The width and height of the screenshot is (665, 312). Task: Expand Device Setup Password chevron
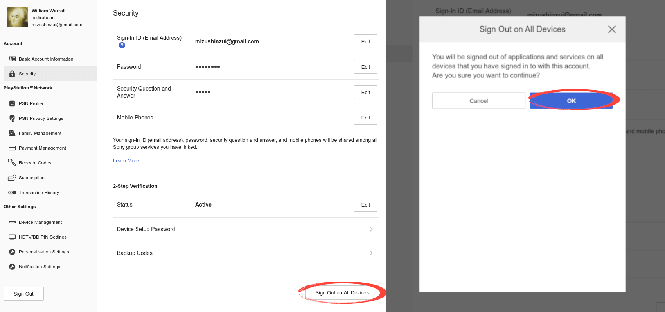371,229
